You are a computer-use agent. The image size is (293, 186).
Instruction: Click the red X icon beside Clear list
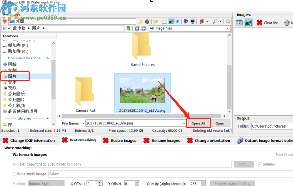point(259,23)
